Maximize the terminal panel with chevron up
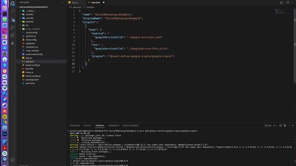This screenshot has height=166, width=296. (x=289, y=125)
